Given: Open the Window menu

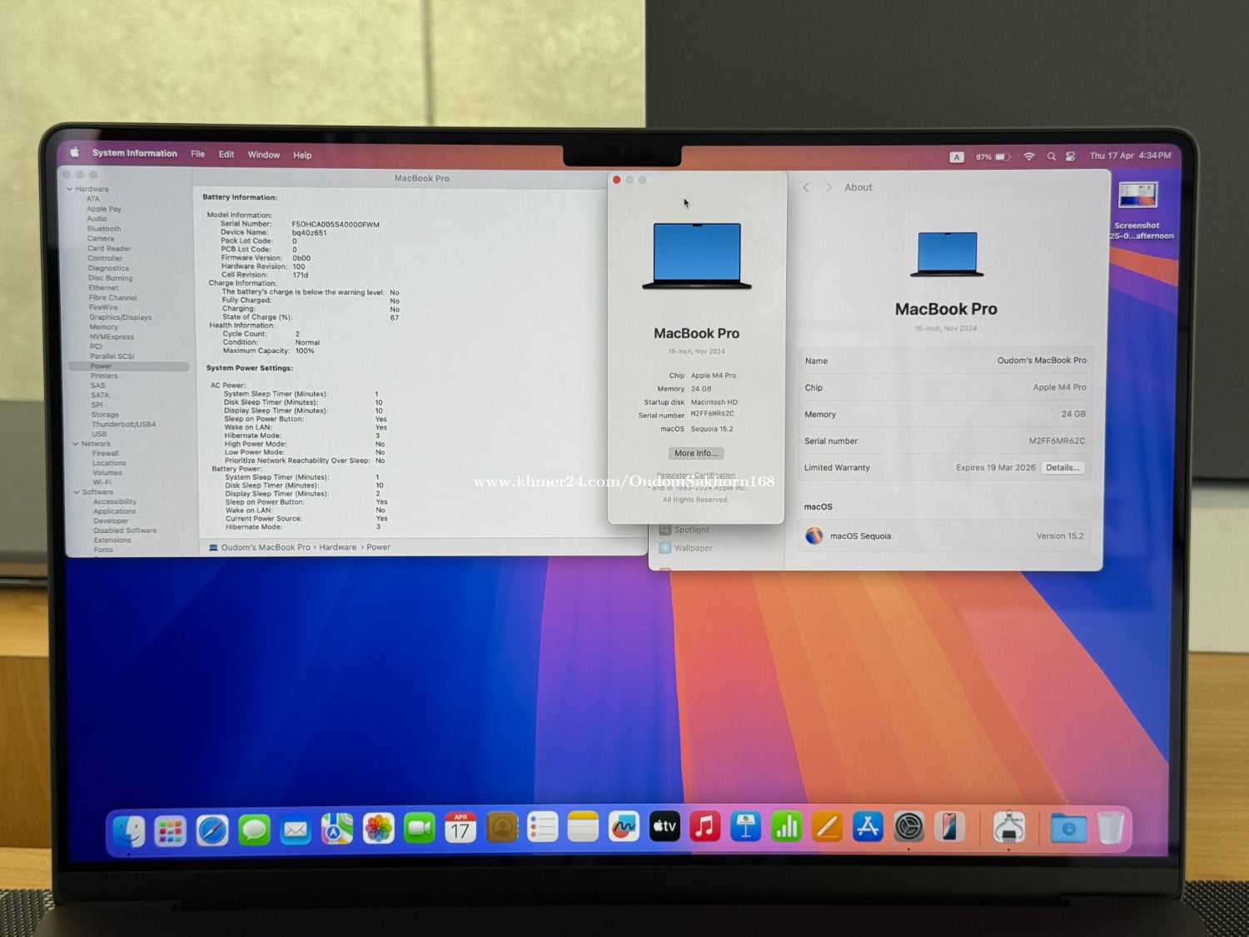Looking at the screenshot, I should coord(263,155).
